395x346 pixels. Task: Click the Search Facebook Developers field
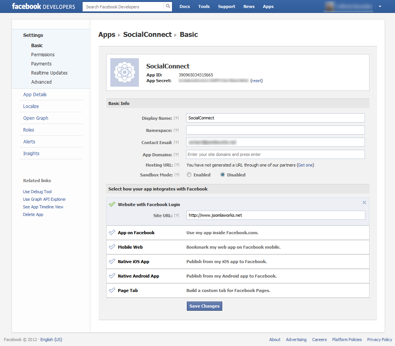pyautogui.click(x=123, y=6)
